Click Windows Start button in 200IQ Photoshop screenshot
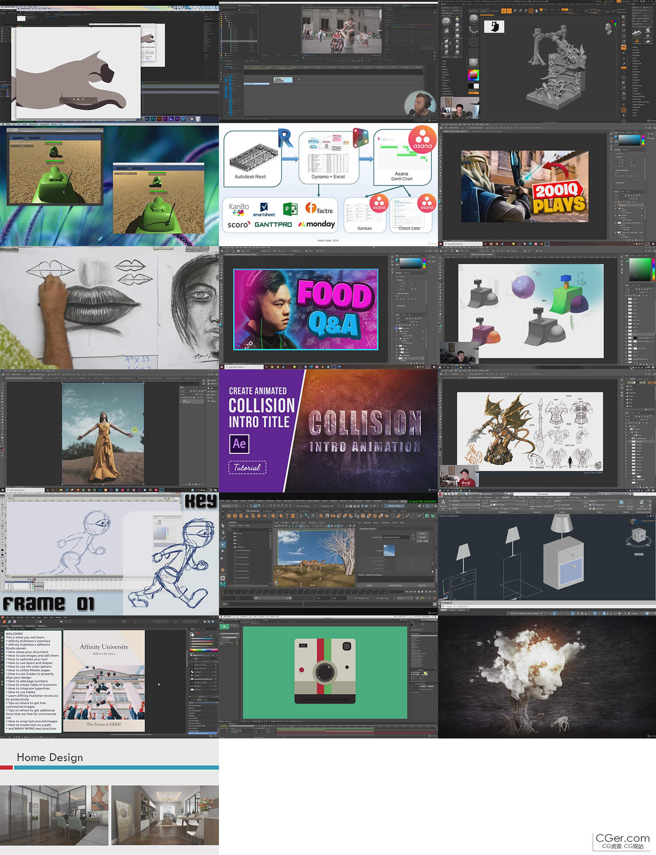This screenshot has height=855, width=656. tap(441, 244)
